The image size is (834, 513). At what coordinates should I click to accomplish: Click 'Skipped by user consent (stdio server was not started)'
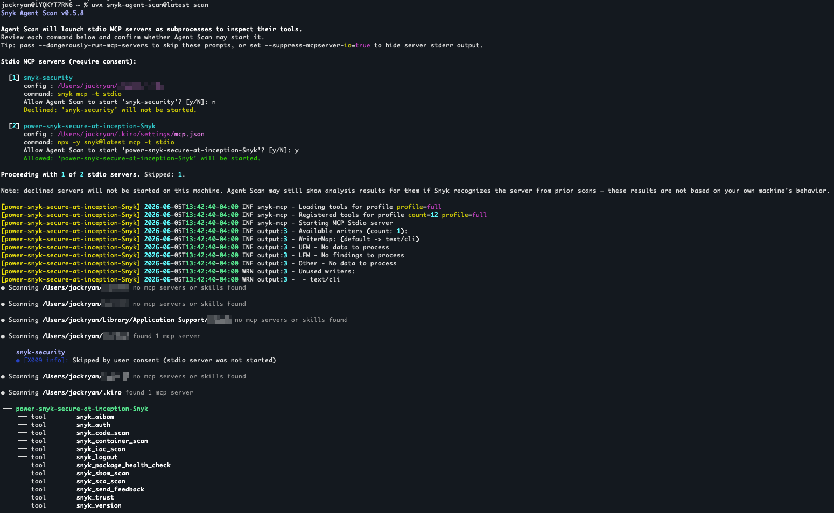[x=174, y=360]
